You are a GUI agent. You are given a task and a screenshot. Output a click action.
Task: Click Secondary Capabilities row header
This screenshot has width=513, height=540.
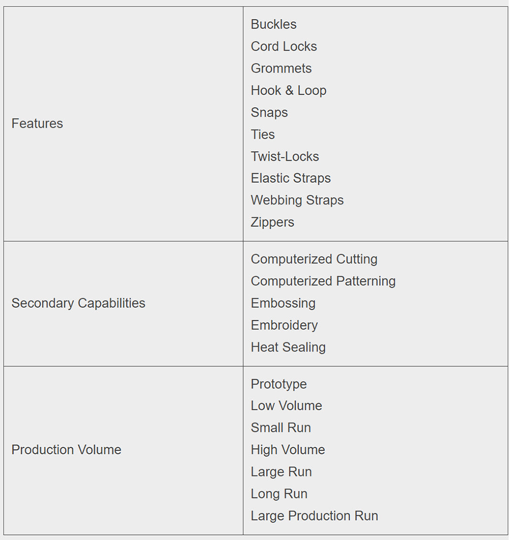point(78,303)
